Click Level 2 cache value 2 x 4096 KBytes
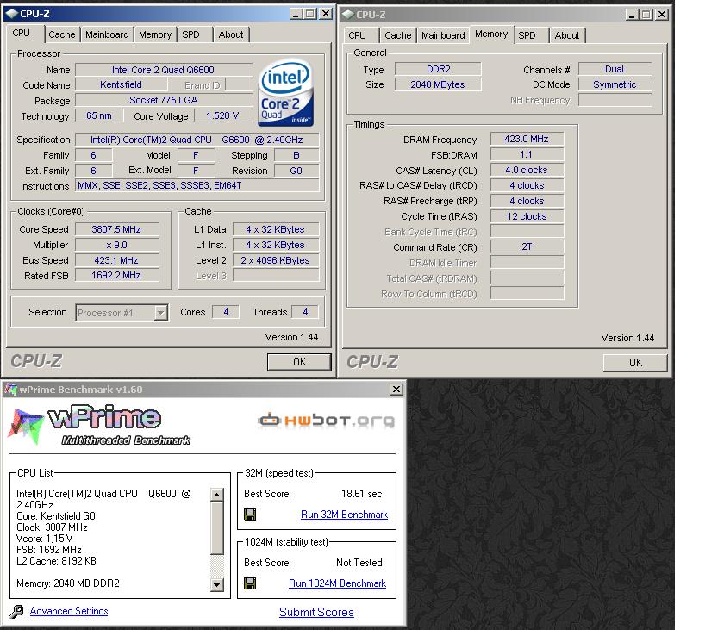 [276, 260]
